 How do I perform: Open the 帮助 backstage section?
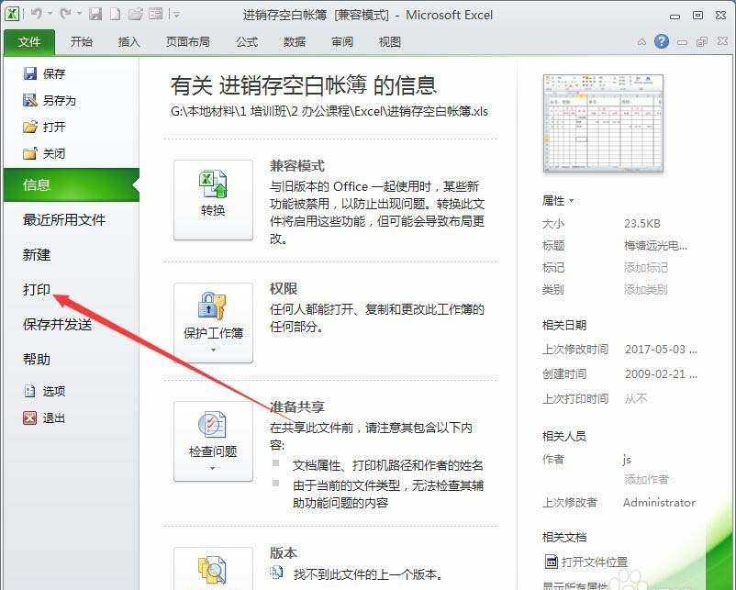click(x=37, y=360)
